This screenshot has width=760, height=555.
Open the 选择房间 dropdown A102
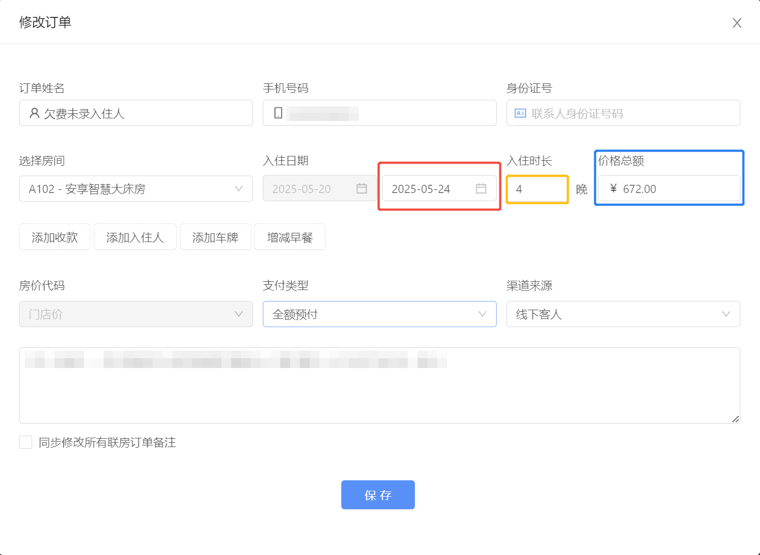(136, 189)
